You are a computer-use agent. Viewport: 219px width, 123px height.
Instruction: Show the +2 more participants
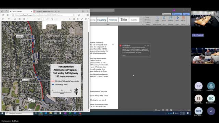pos(211,111)
